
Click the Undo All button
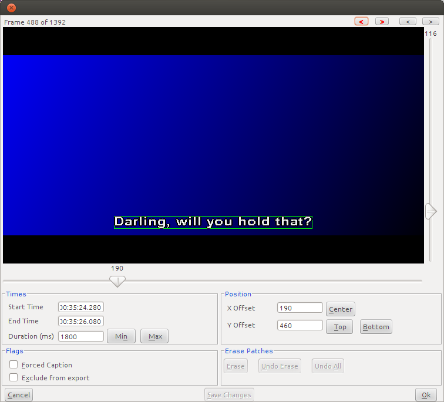click(x=328, y=366)
